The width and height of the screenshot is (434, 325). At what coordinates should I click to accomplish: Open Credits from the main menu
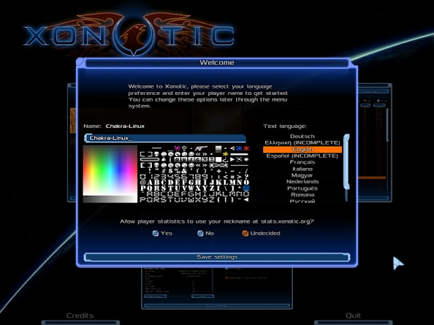[x=80, y=316]
